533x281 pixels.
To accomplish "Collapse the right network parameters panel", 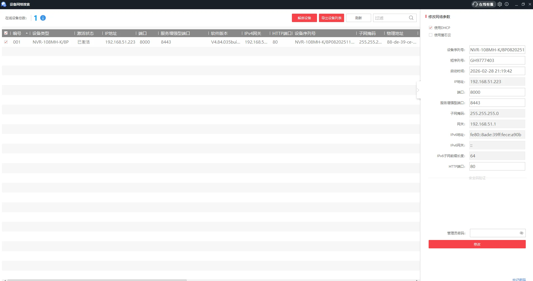I will pos(418,90).
